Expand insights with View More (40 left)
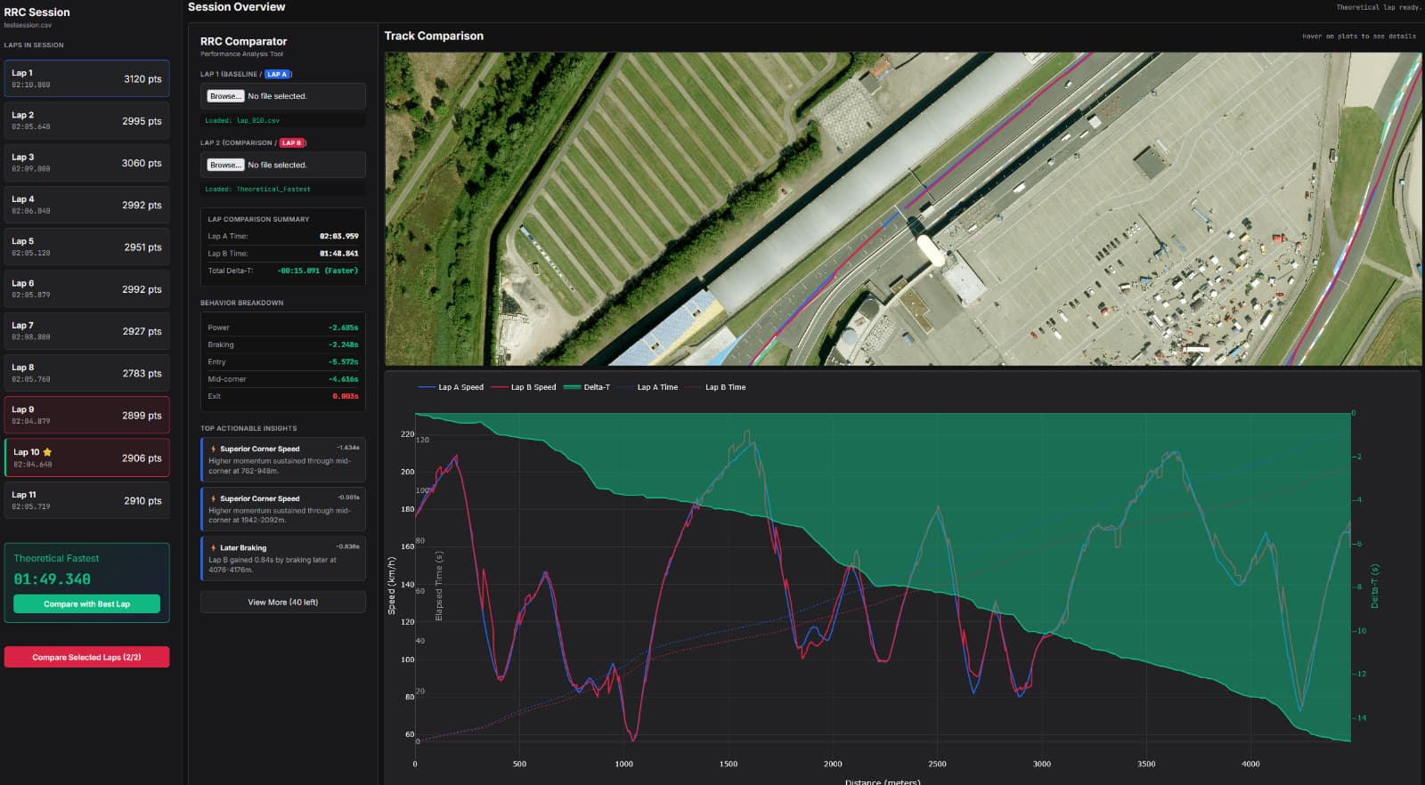1425x785 pixels. pos(282,603)
